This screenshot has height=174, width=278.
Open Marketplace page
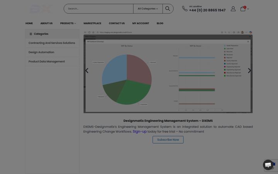pos(92,23)
